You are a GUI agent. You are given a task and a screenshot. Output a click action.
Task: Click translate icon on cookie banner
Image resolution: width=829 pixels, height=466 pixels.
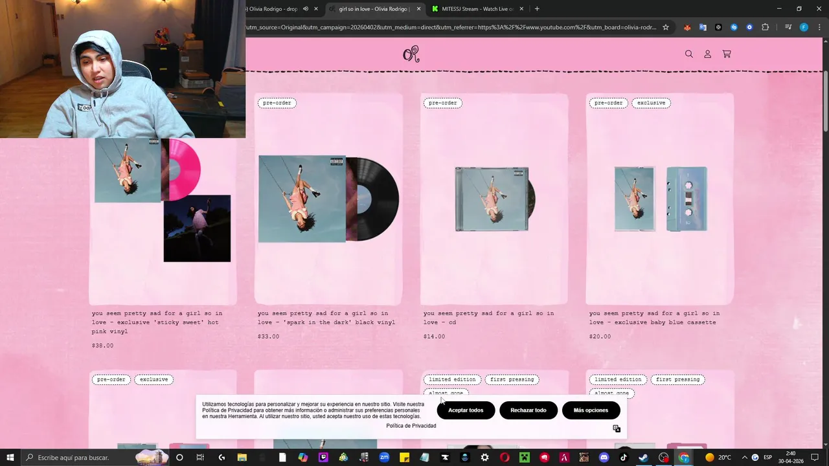coord(617,428)
